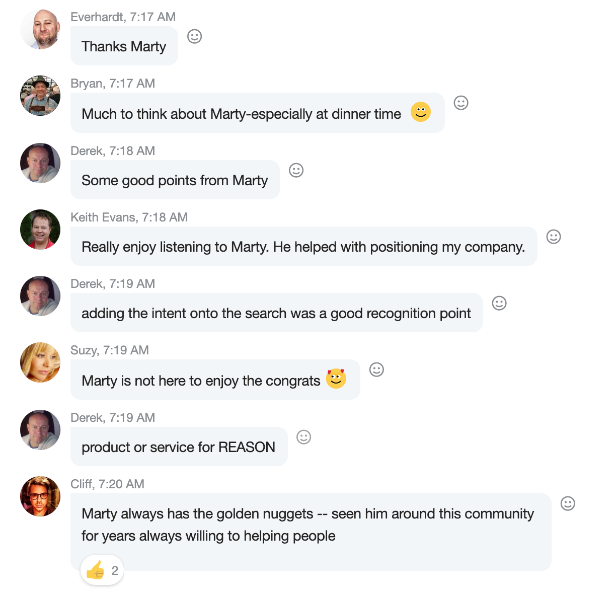
Task: React to "product or service for REASON"
Action: pyautogui.click(x=303, y=437)
